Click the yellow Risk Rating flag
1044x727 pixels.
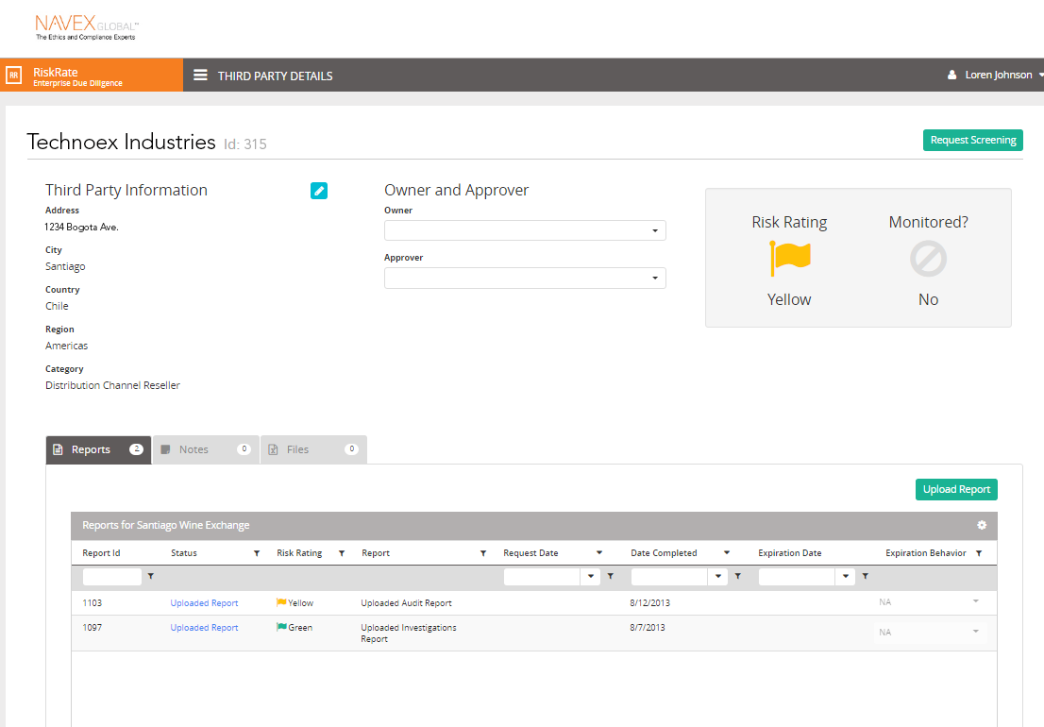click(x=789, y=259)
